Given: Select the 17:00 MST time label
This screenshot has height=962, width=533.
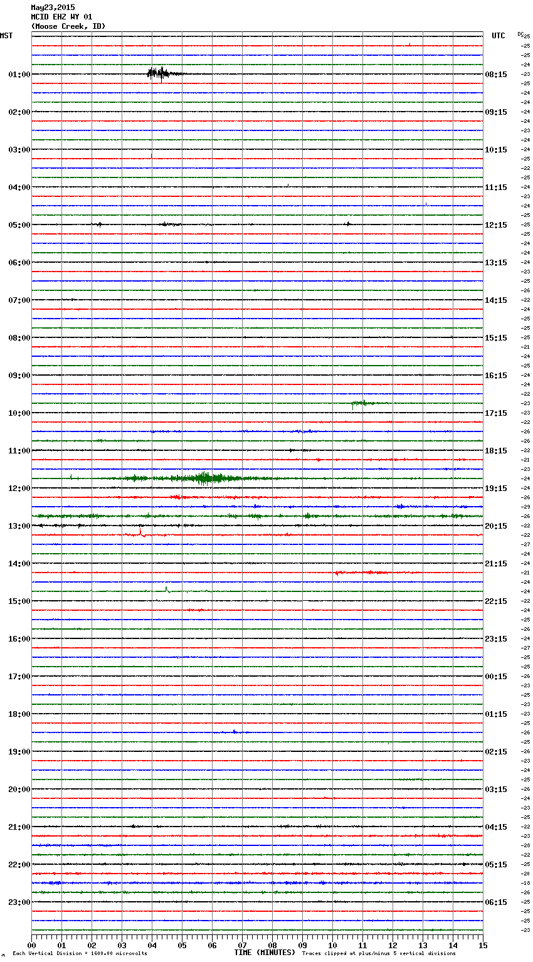Looking at the screenshot, I should [19, 677].
